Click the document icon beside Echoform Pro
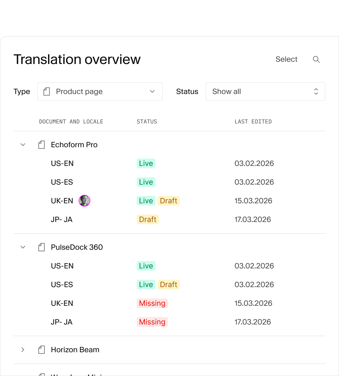 42,144
